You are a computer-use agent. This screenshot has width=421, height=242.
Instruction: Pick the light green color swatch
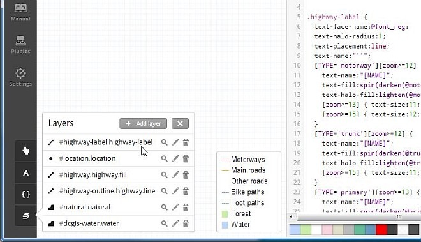coord(306,230)
